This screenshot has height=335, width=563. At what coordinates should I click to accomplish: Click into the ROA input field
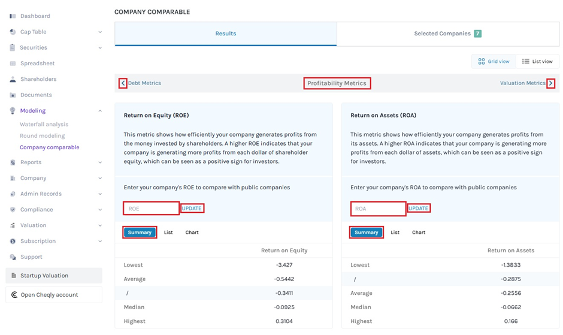click(x=378, y=209)
